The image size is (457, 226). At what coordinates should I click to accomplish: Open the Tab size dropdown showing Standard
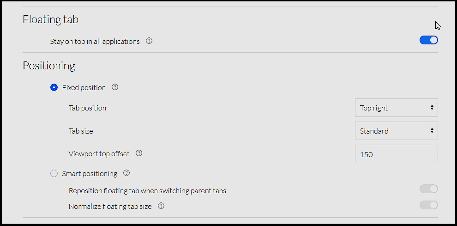pos(396,131)
